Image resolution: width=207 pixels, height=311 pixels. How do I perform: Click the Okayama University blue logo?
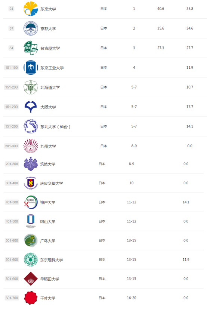click(31, 221)
